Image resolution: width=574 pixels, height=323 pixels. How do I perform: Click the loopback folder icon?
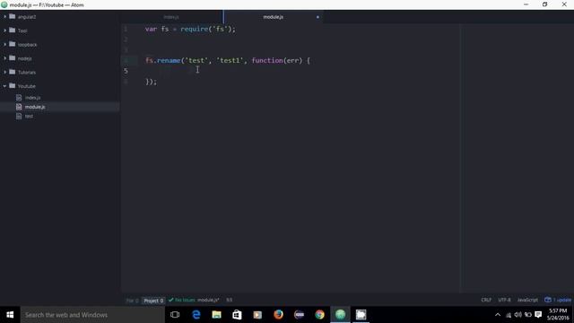click(x=12, y=44)
